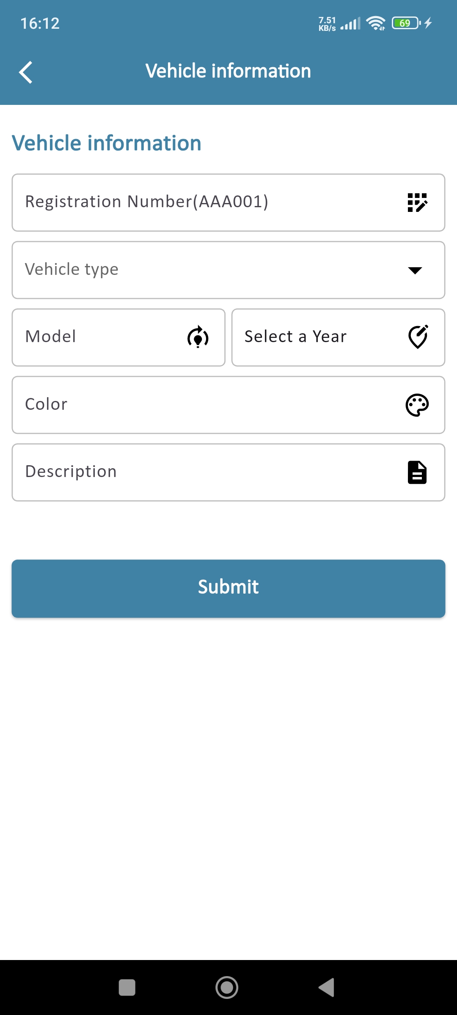
Task: Tap the description document icon
Action: pos(417,472)
